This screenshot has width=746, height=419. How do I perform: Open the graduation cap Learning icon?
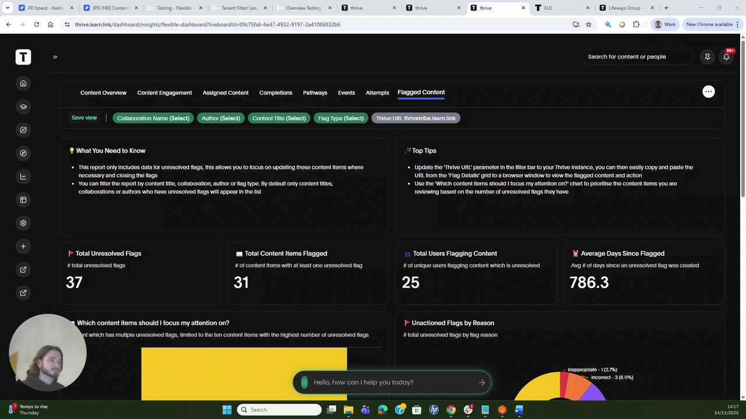coord(23,106)
